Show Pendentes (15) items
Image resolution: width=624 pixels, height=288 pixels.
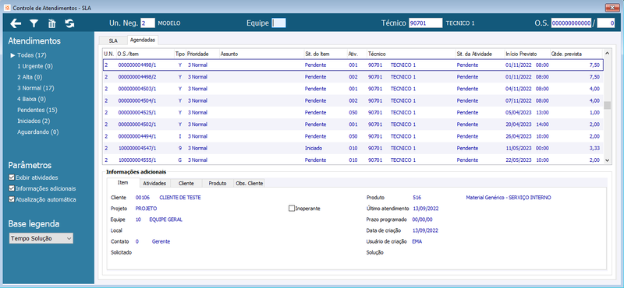37,110
